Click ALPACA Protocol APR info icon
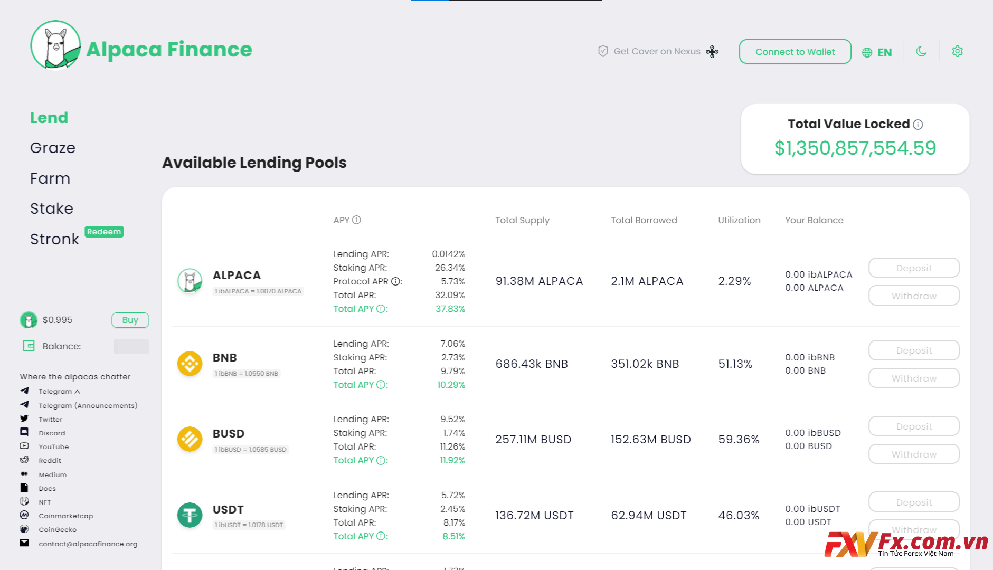This screenshot has width=993, height=570. pyautogui.click(x=395, y=281)
